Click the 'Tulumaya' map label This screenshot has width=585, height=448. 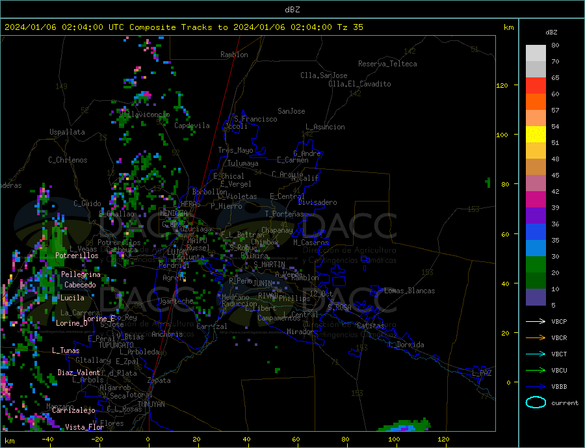coord(243,163)
